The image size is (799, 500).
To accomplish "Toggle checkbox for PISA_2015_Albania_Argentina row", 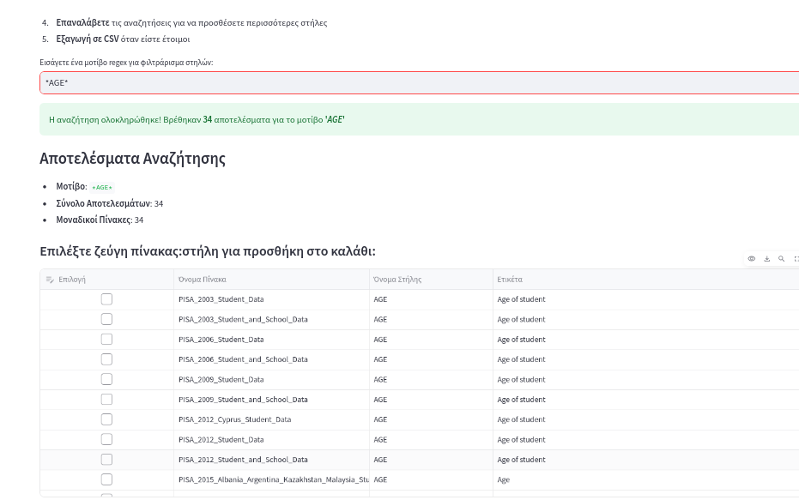I will (x=106, y=479).
